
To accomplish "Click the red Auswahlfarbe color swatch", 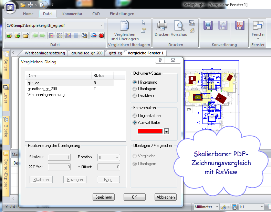I will 150,131.
